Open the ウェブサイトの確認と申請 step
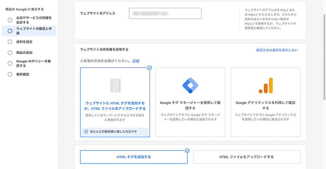 [x=29, y=31]
